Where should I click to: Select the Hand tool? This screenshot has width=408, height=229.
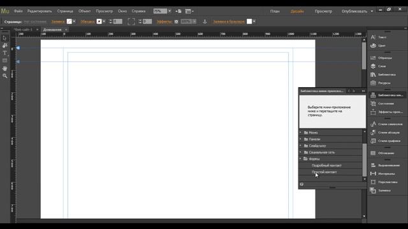tap(4, 68)
